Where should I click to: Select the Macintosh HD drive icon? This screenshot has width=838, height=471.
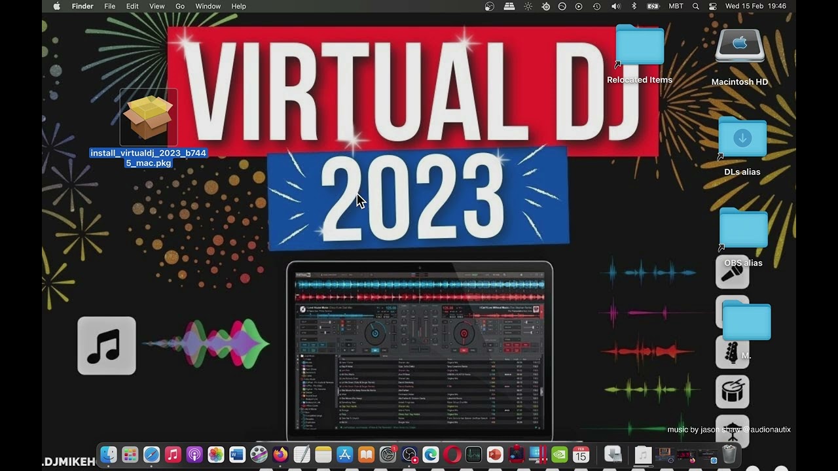pyautogui.click(x=740, y=45)
